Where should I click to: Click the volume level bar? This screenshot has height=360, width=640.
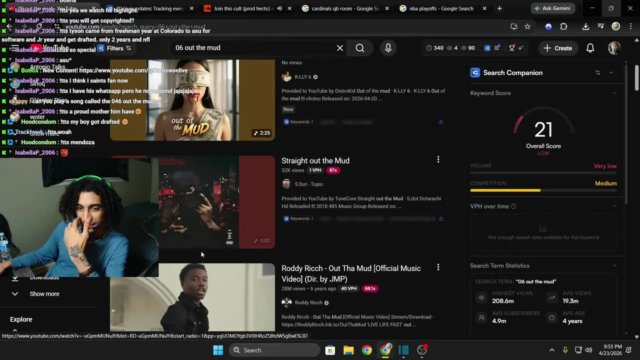(x=543, y=173)
